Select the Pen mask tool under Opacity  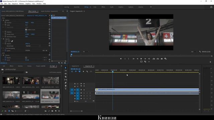(x=12, y=41)
